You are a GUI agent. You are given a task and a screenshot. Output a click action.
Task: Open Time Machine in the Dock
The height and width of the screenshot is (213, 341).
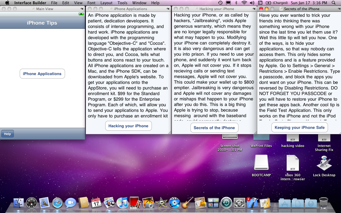[226, 203]
